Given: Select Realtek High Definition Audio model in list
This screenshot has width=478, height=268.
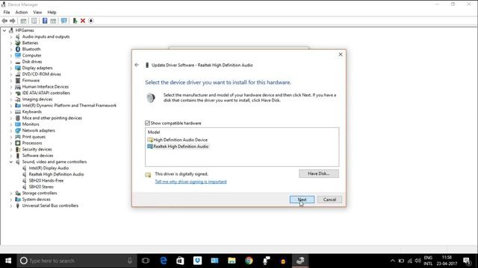Looking at the screenshot, I should (181, 147).
